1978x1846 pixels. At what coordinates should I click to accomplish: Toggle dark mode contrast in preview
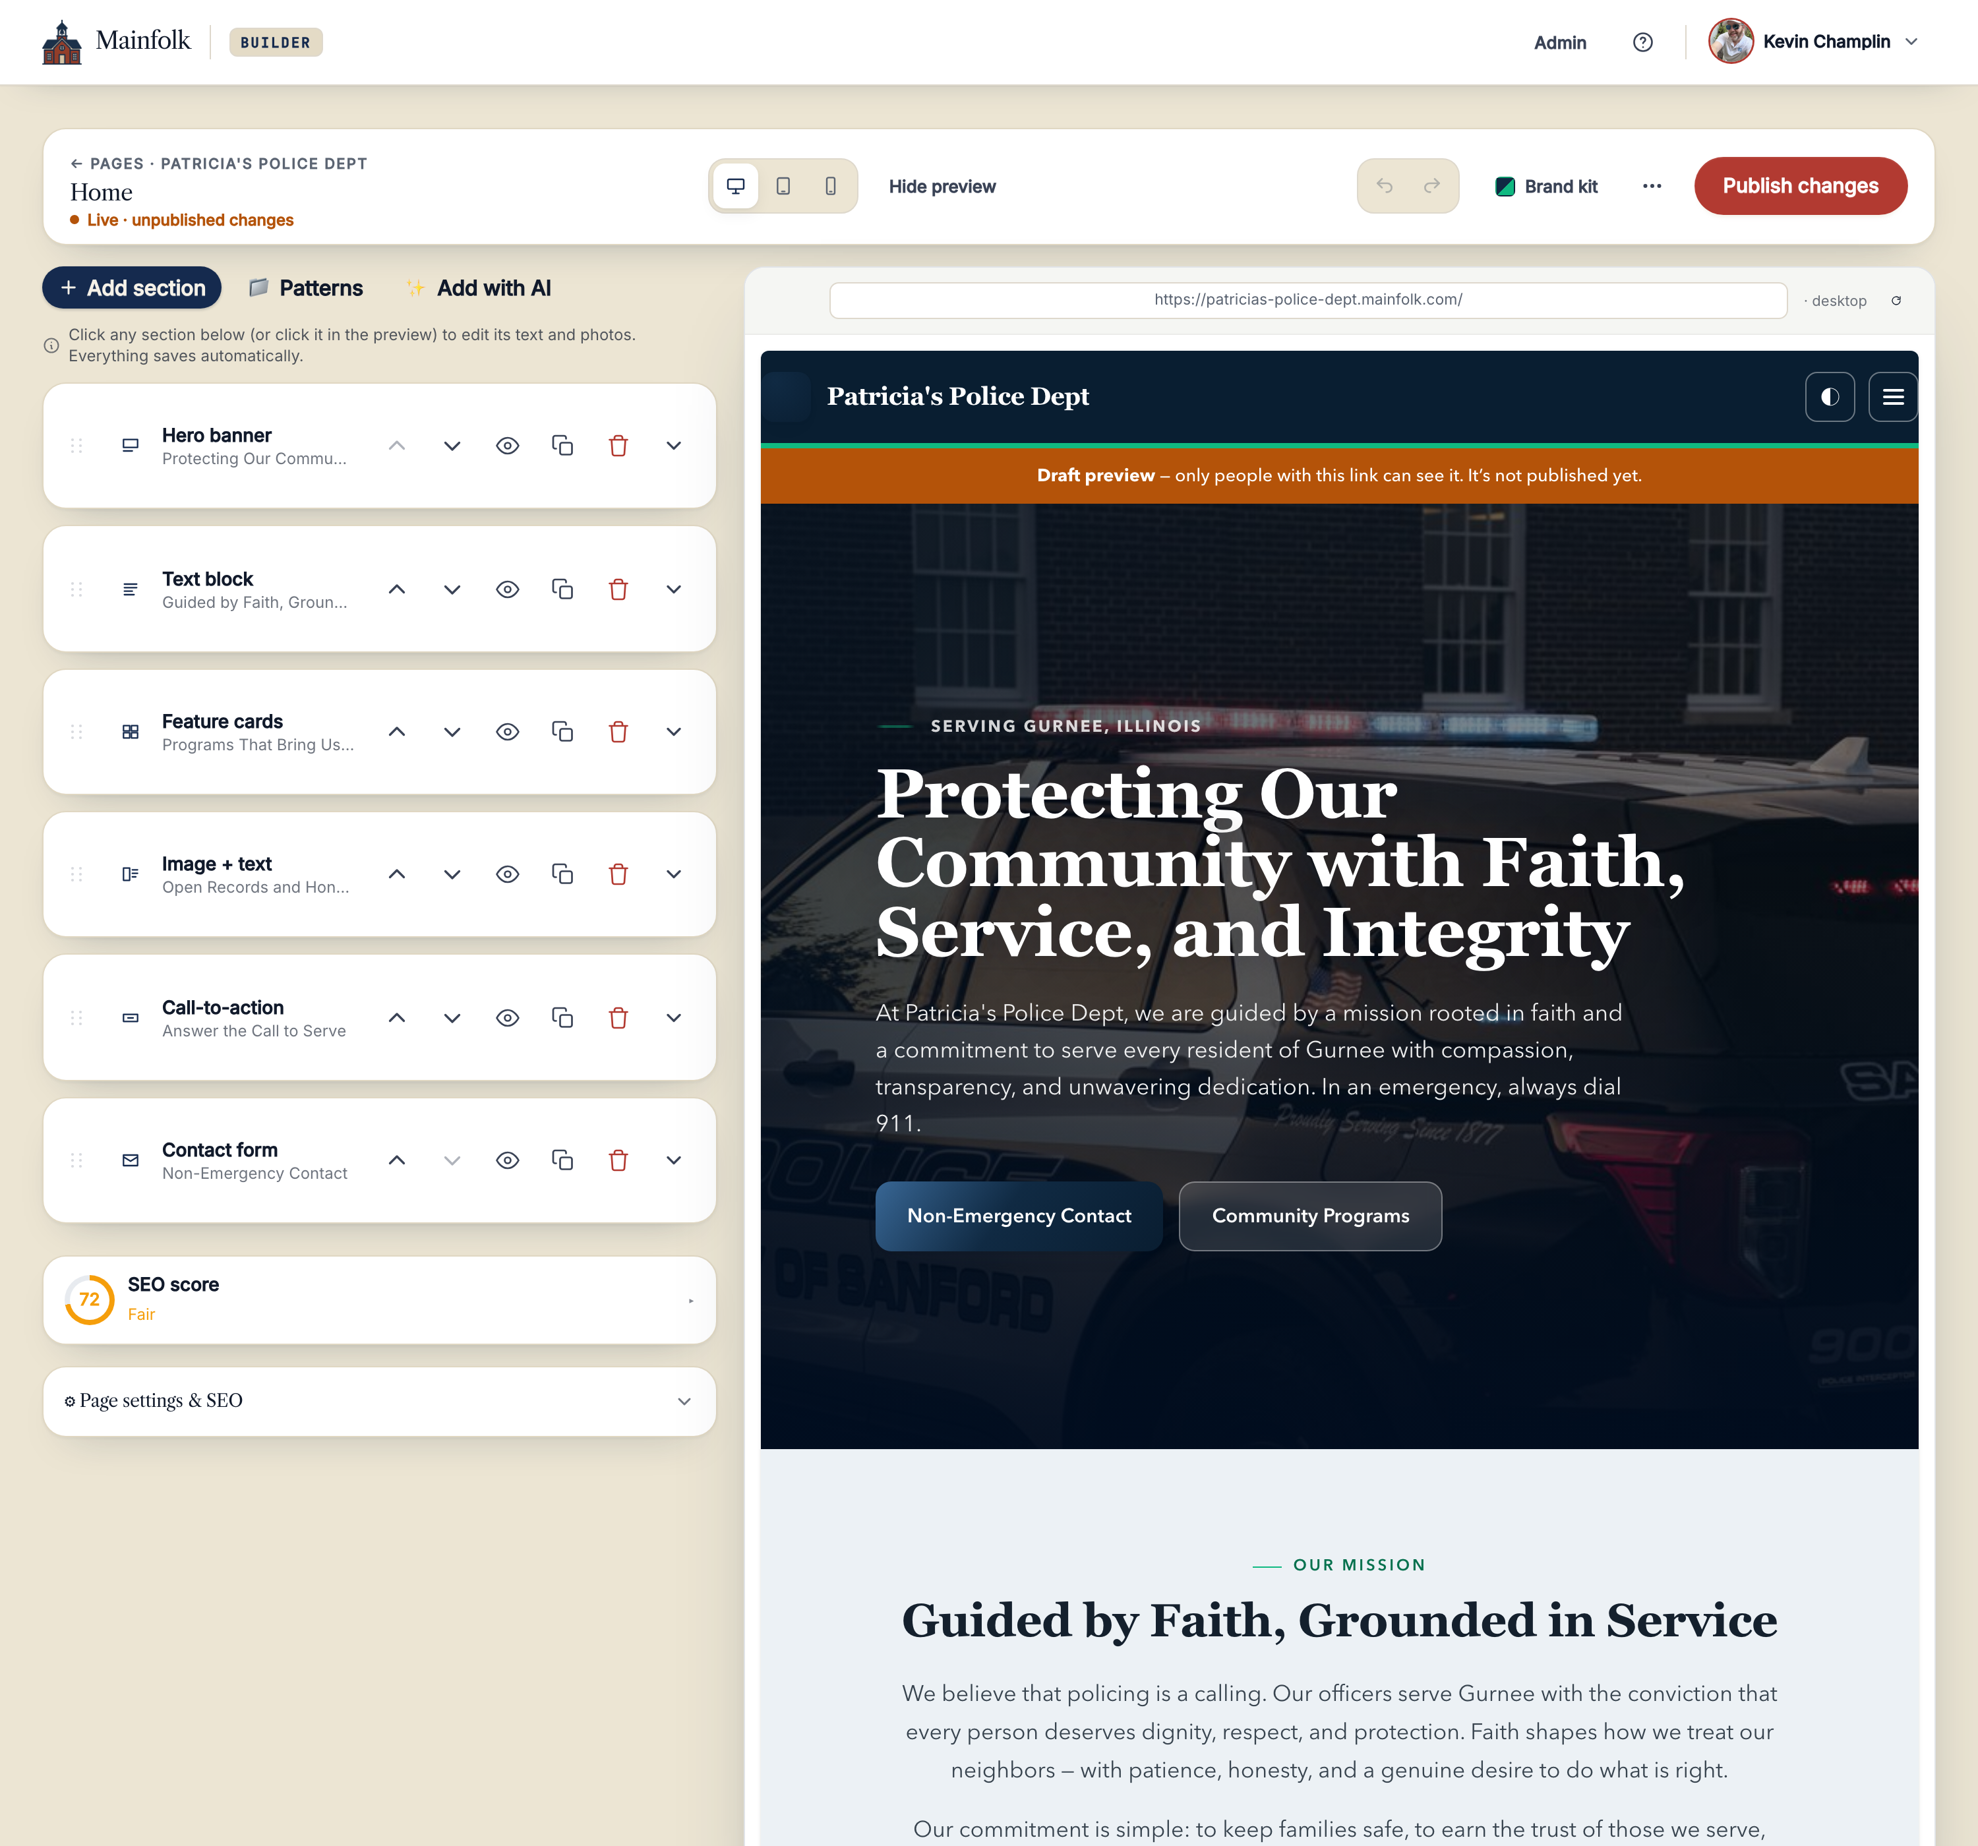1830,397
